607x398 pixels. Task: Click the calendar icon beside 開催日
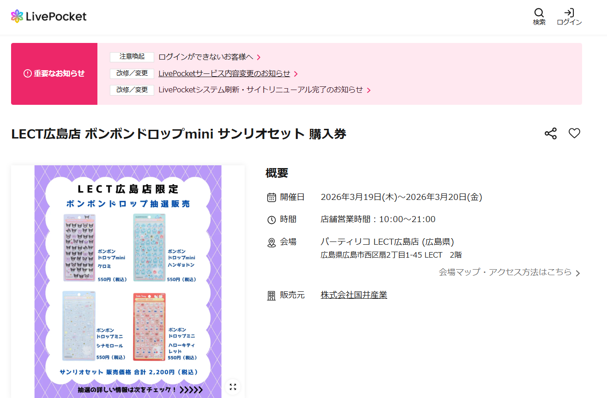point(271,198)
